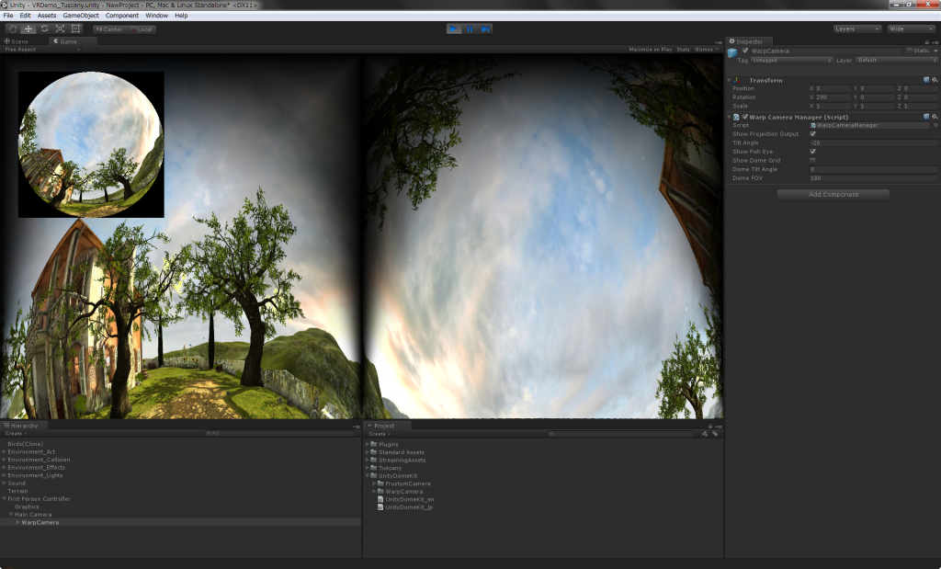Expand the Environment_Art hierarchy item
941x569 pixels.
[5, 452]
